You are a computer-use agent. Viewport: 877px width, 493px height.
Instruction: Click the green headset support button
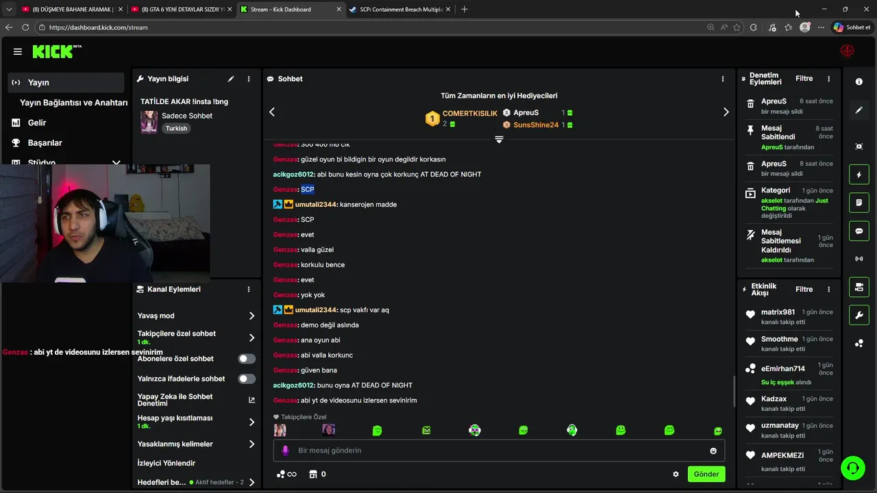click(853, 468)
